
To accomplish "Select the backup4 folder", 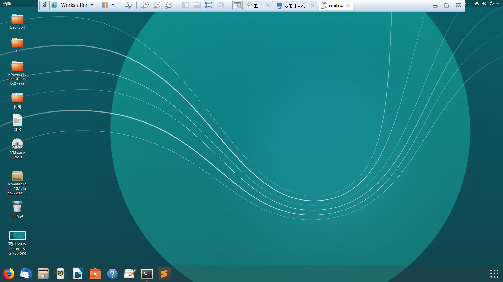I will pos(17,22).
